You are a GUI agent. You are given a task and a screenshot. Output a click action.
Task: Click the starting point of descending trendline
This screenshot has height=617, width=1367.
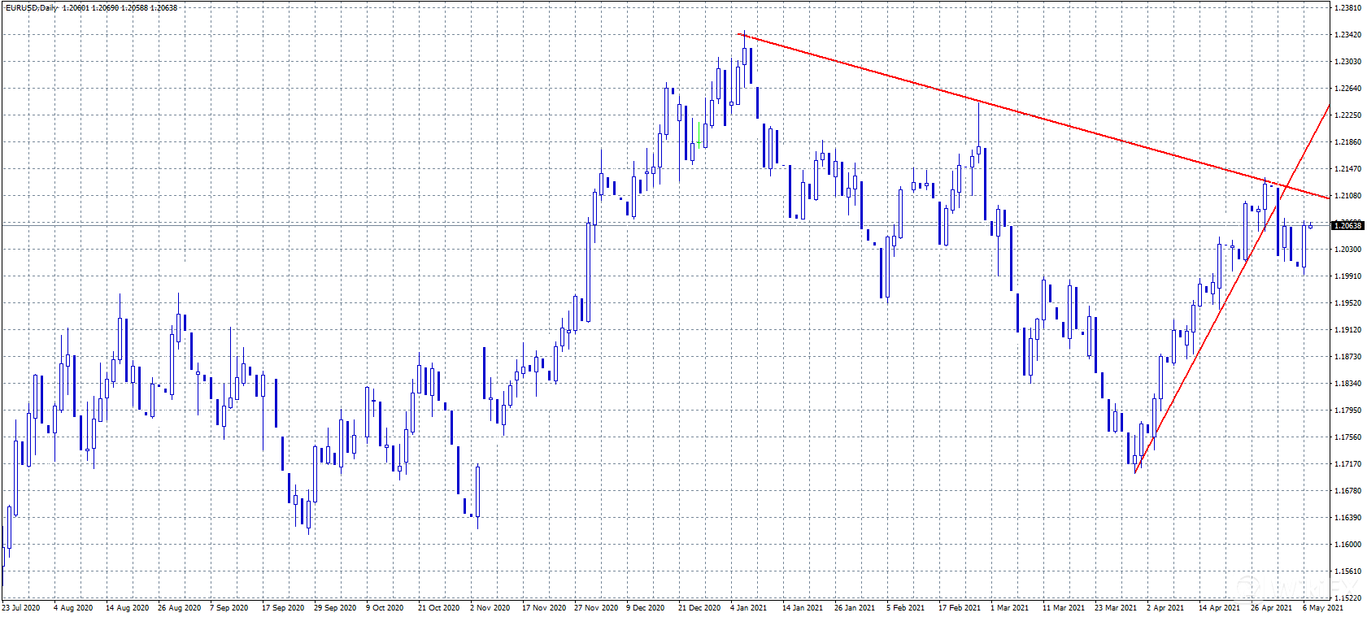(738, 33)
